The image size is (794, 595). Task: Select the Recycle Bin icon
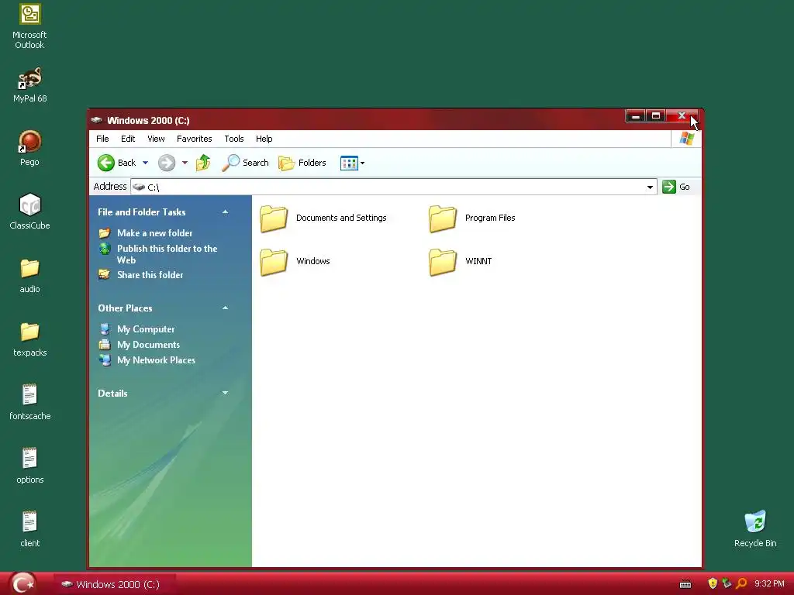(x=755, y=528)
